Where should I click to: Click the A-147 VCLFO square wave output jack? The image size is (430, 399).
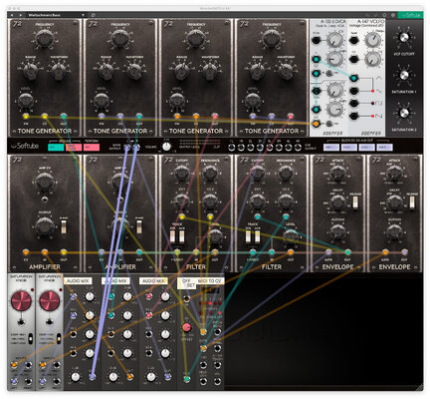tap(354, 104)
